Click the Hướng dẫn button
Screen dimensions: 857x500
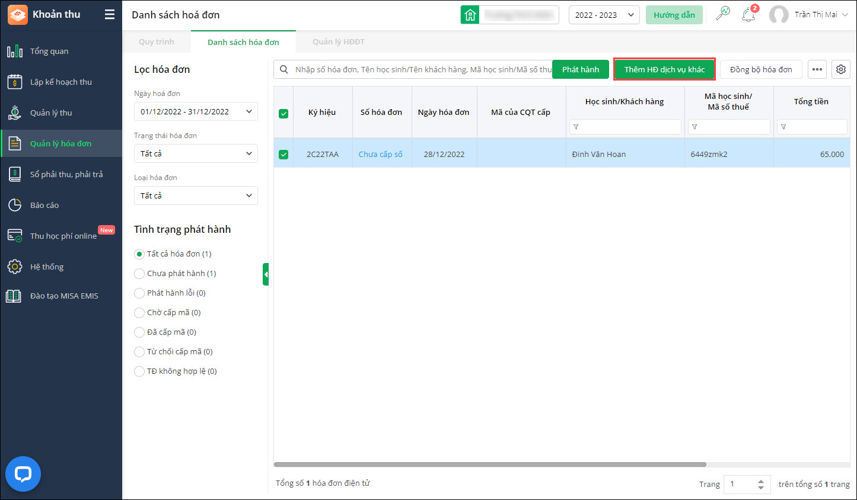pos(674,15)
